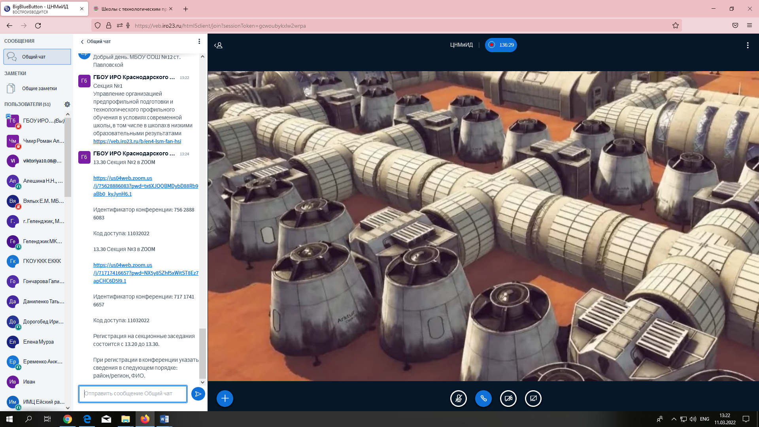
Task: Click the leave audio phone button
Action: (x=483, y=398)
